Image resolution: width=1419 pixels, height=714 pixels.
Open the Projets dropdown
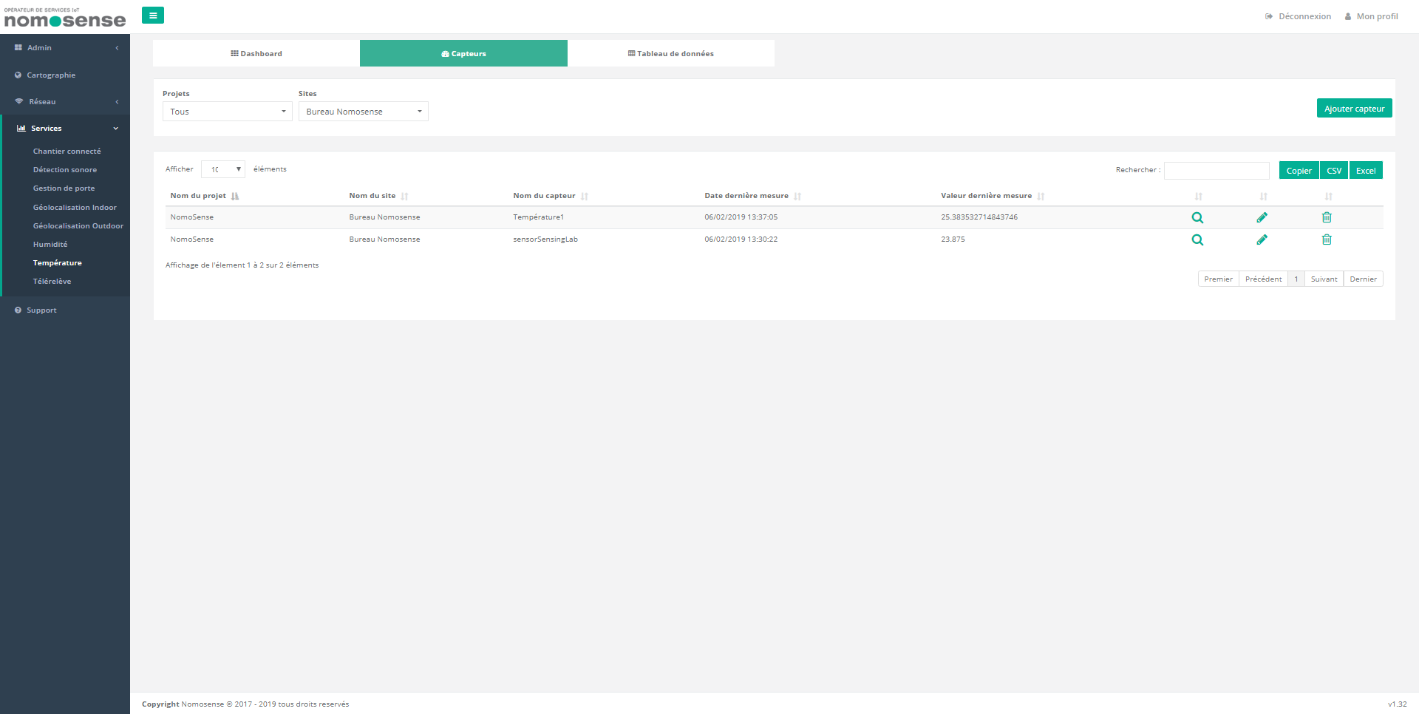coord(227,112)
